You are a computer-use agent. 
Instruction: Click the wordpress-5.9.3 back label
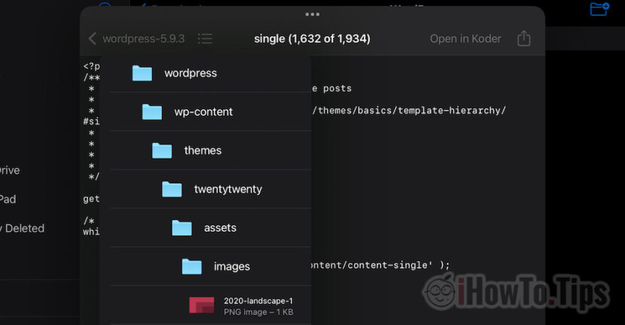[x=144, y=38]
